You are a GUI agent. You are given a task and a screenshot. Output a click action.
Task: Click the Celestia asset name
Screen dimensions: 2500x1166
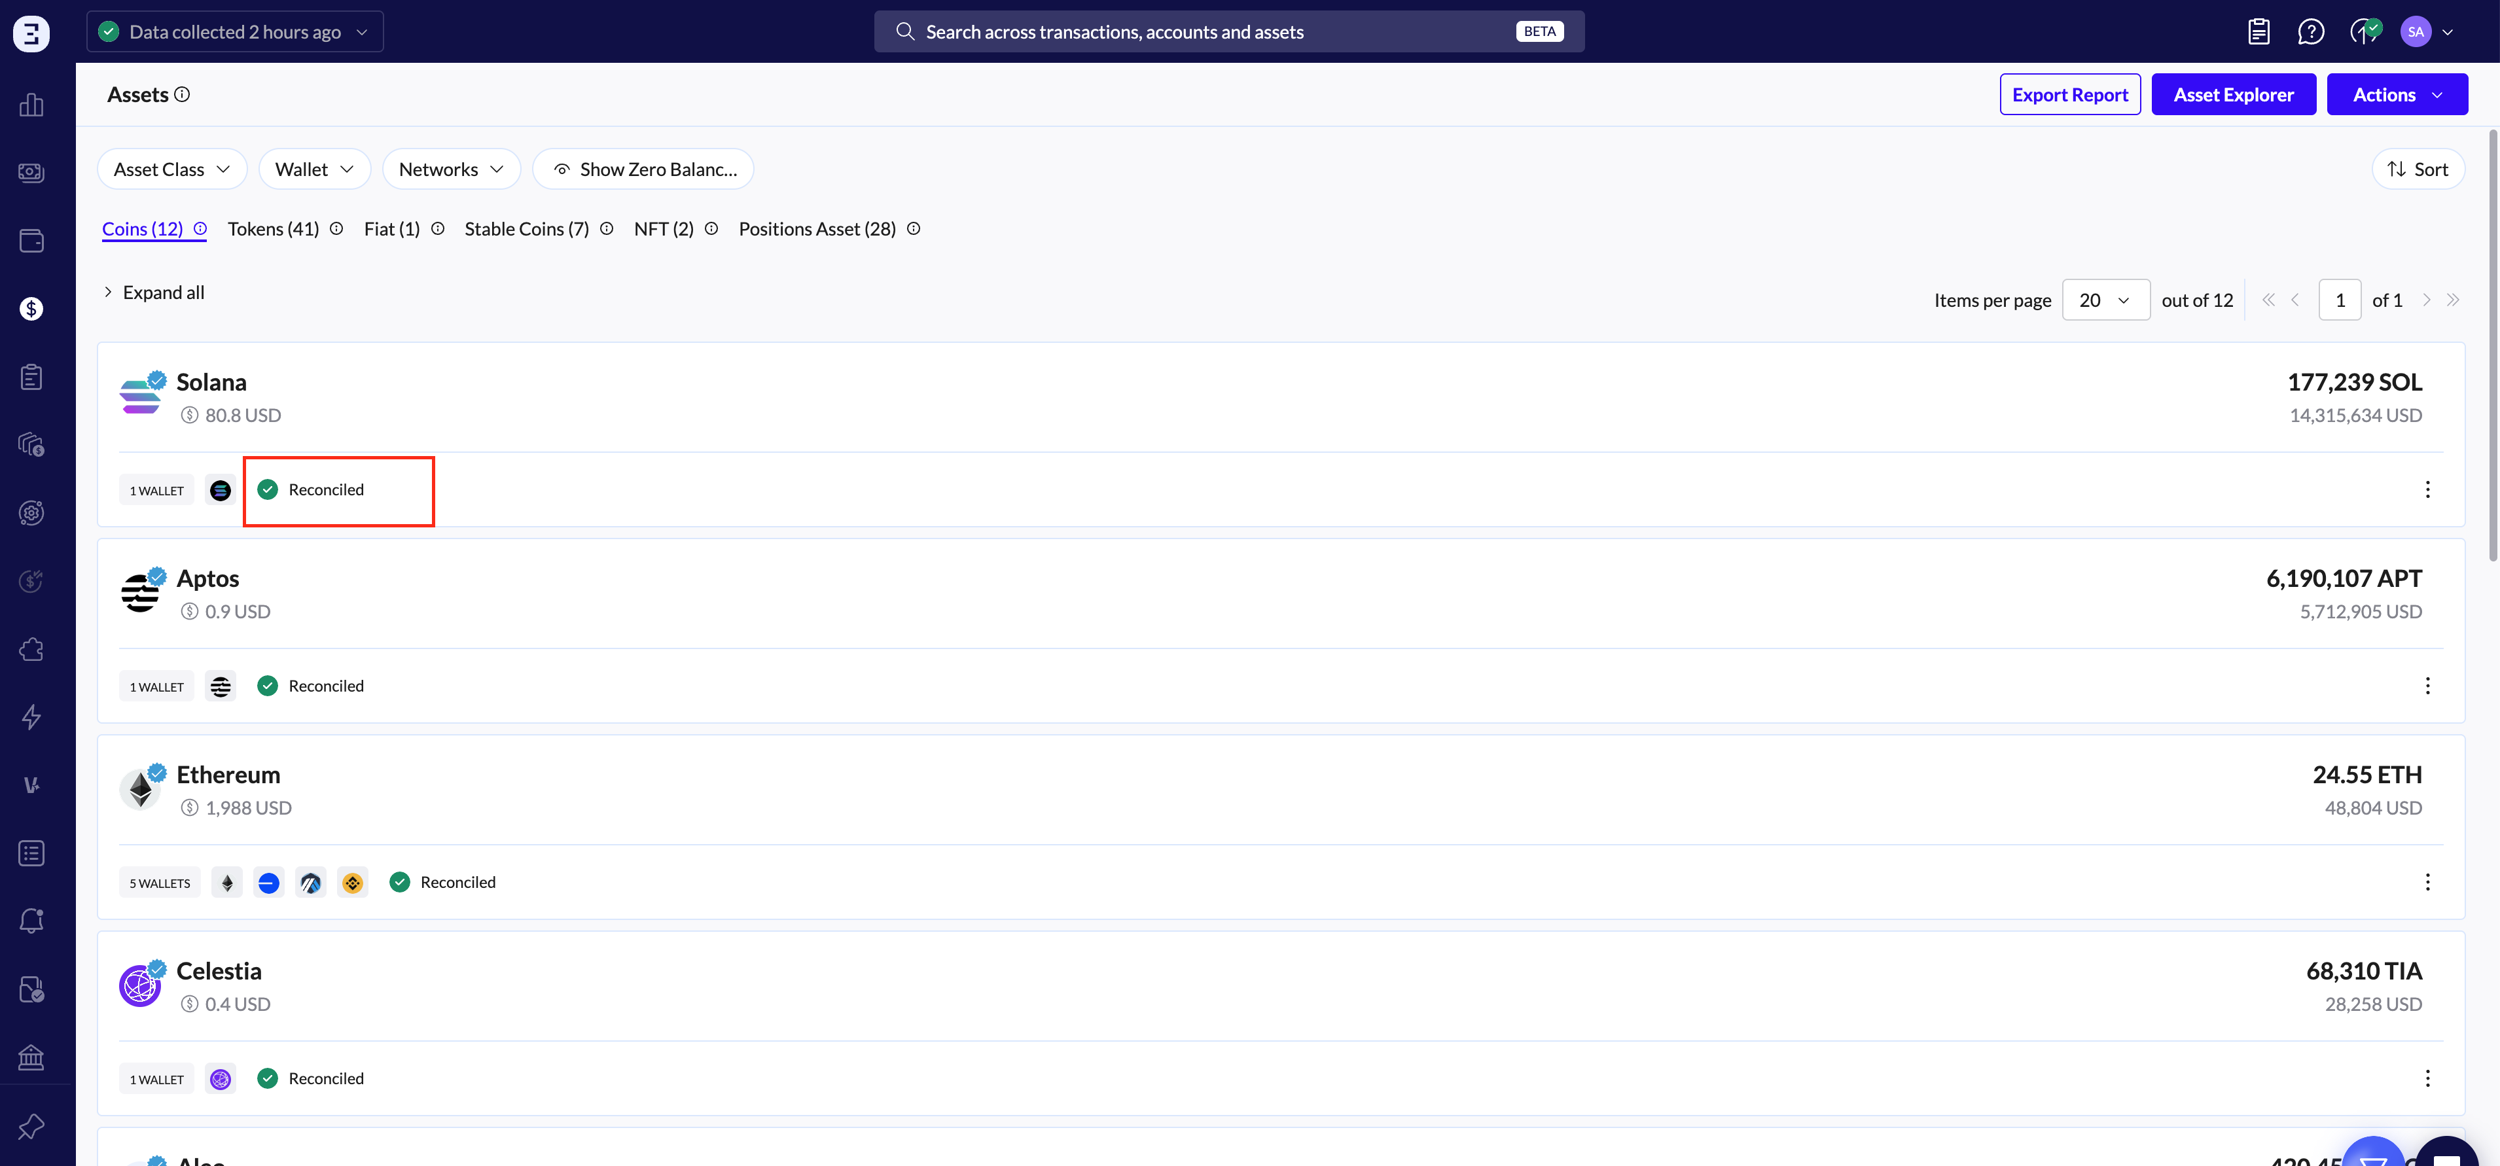point(219,971)
